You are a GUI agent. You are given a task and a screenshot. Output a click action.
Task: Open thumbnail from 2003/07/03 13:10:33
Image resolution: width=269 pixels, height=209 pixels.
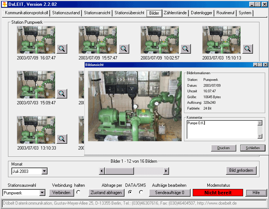[x=36, y=130]
